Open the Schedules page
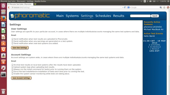 click(103, 16)
